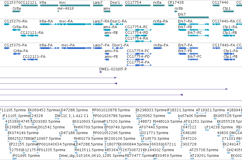Select the EK069452.5prime EST label

(x=44, y=110)
